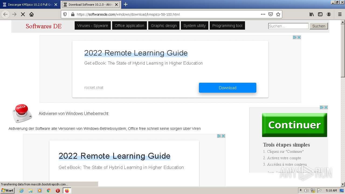The image size is (345, 194).
Task: Open the Action Center flag icon
Action: coord(319,190)
